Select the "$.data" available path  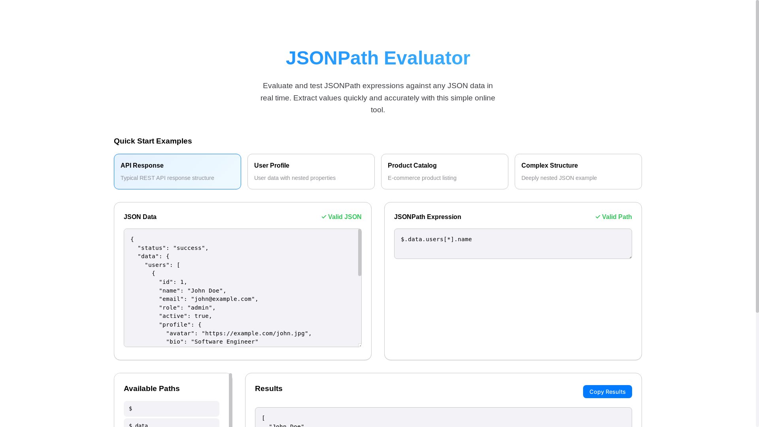(171, 423)
